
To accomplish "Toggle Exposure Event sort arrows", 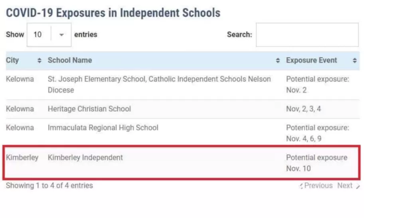I will click(x=354, y=61).
